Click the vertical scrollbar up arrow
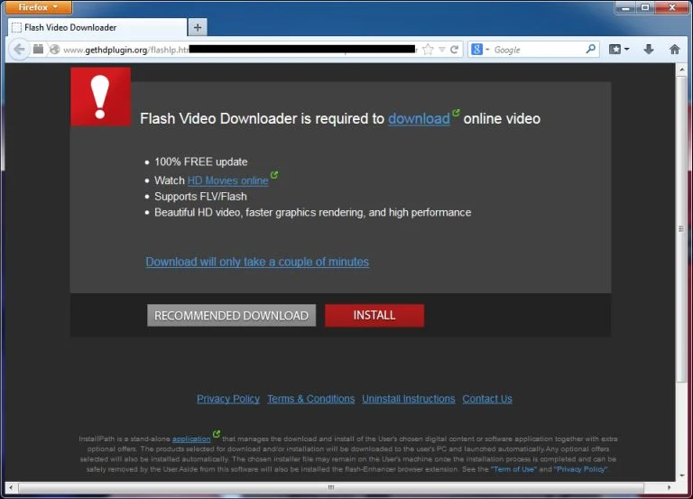Screen dimensions: 693x499 [x=681, y=69]
